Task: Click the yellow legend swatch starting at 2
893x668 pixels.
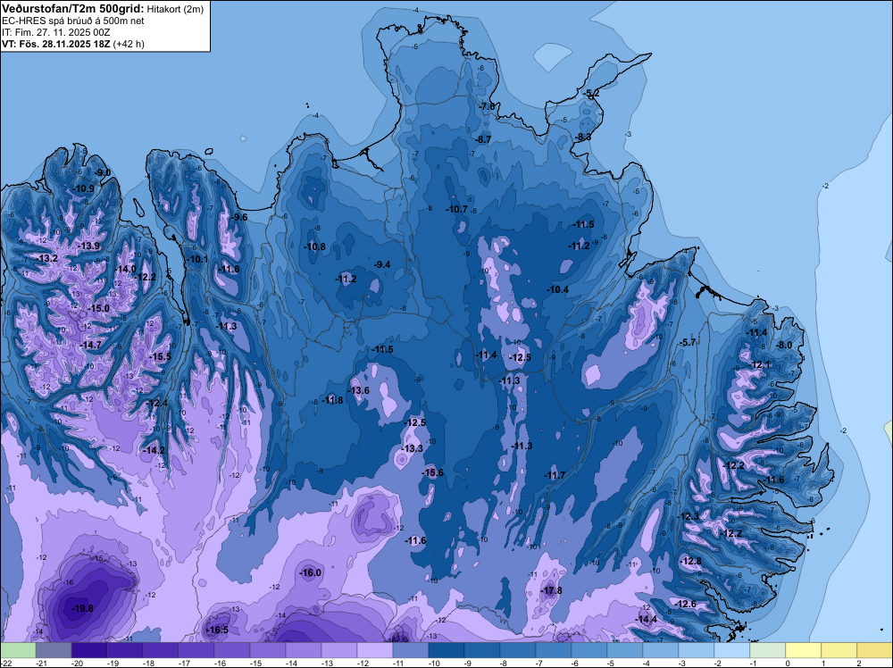Action: [x=875, y=650]
